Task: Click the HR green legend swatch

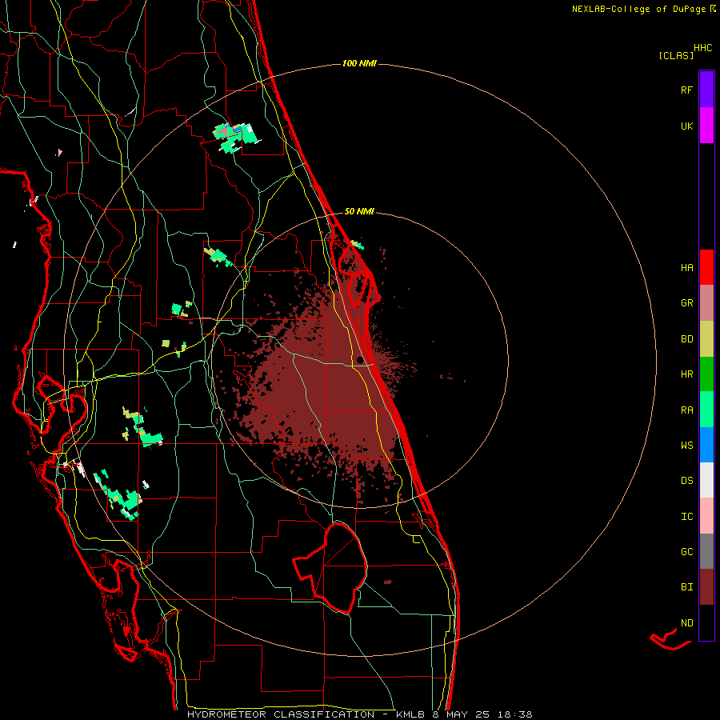Action: [x=706, y=374]
